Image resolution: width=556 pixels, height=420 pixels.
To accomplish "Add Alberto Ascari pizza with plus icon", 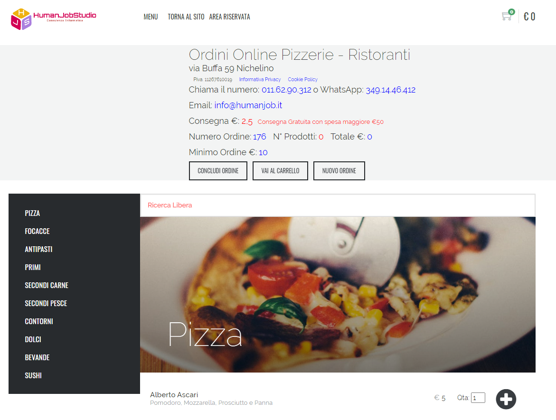I will [506, 399].
